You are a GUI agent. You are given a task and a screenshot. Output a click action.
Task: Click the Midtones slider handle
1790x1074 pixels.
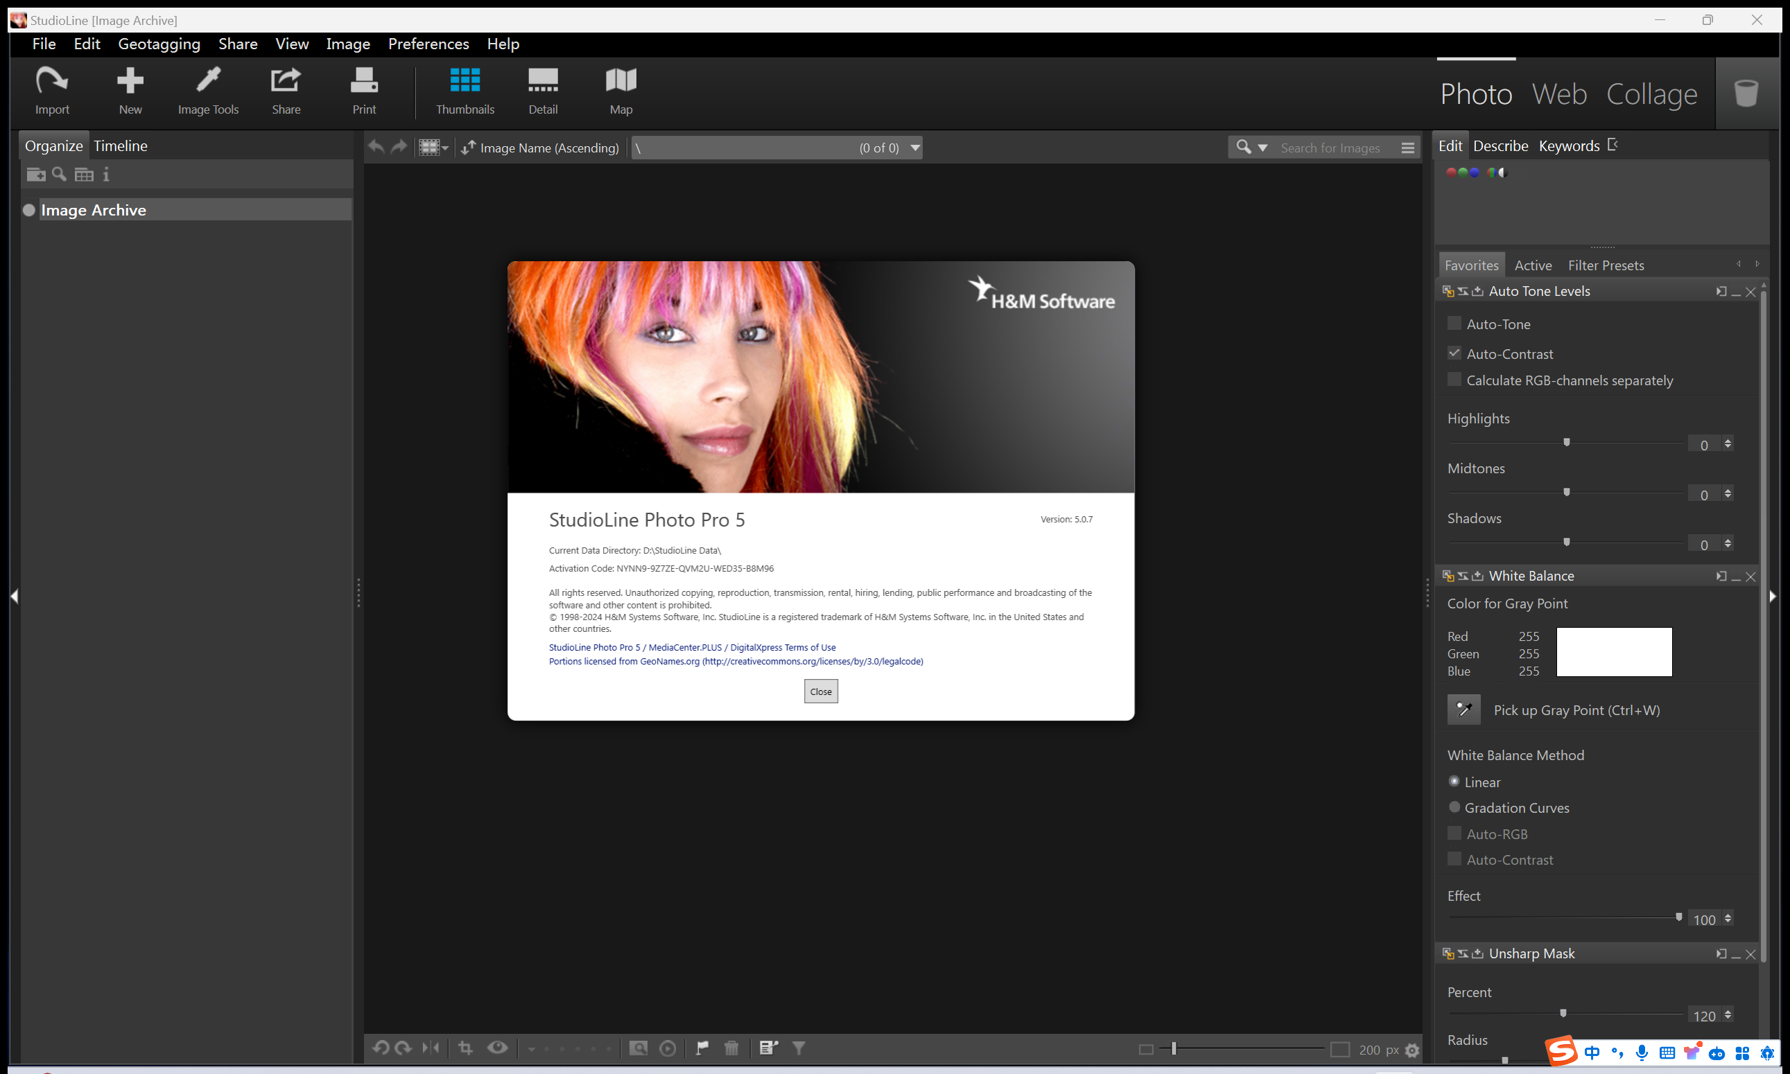click(1566, 492)
